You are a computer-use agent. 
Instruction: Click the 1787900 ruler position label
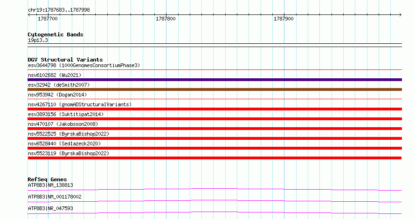point(284,19)
